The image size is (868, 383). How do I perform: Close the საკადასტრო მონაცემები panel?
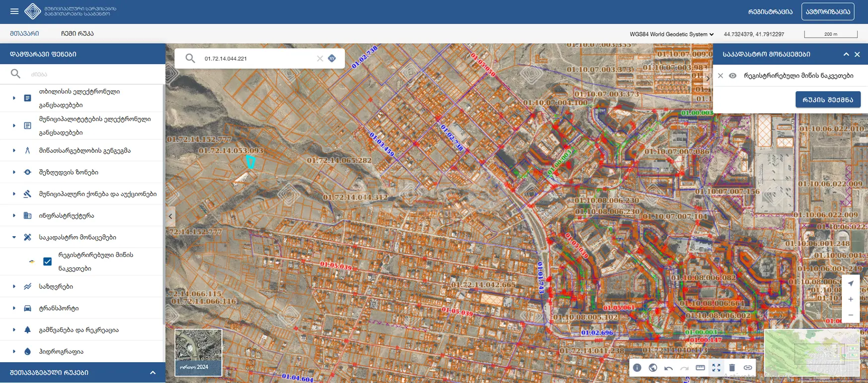point(857,54)
